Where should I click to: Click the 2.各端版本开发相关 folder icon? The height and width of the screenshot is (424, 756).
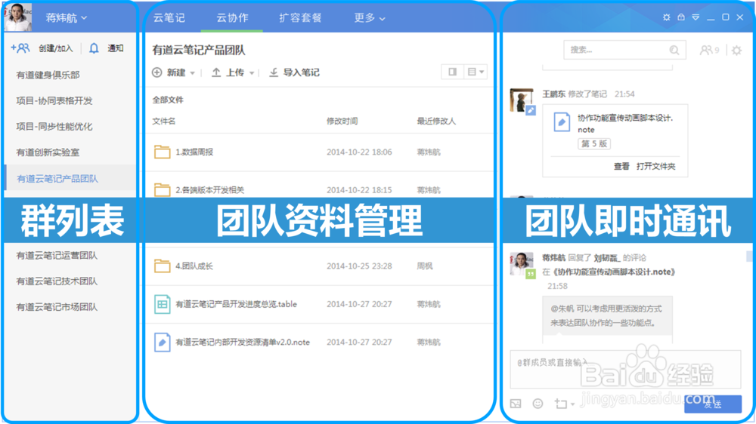162,189
